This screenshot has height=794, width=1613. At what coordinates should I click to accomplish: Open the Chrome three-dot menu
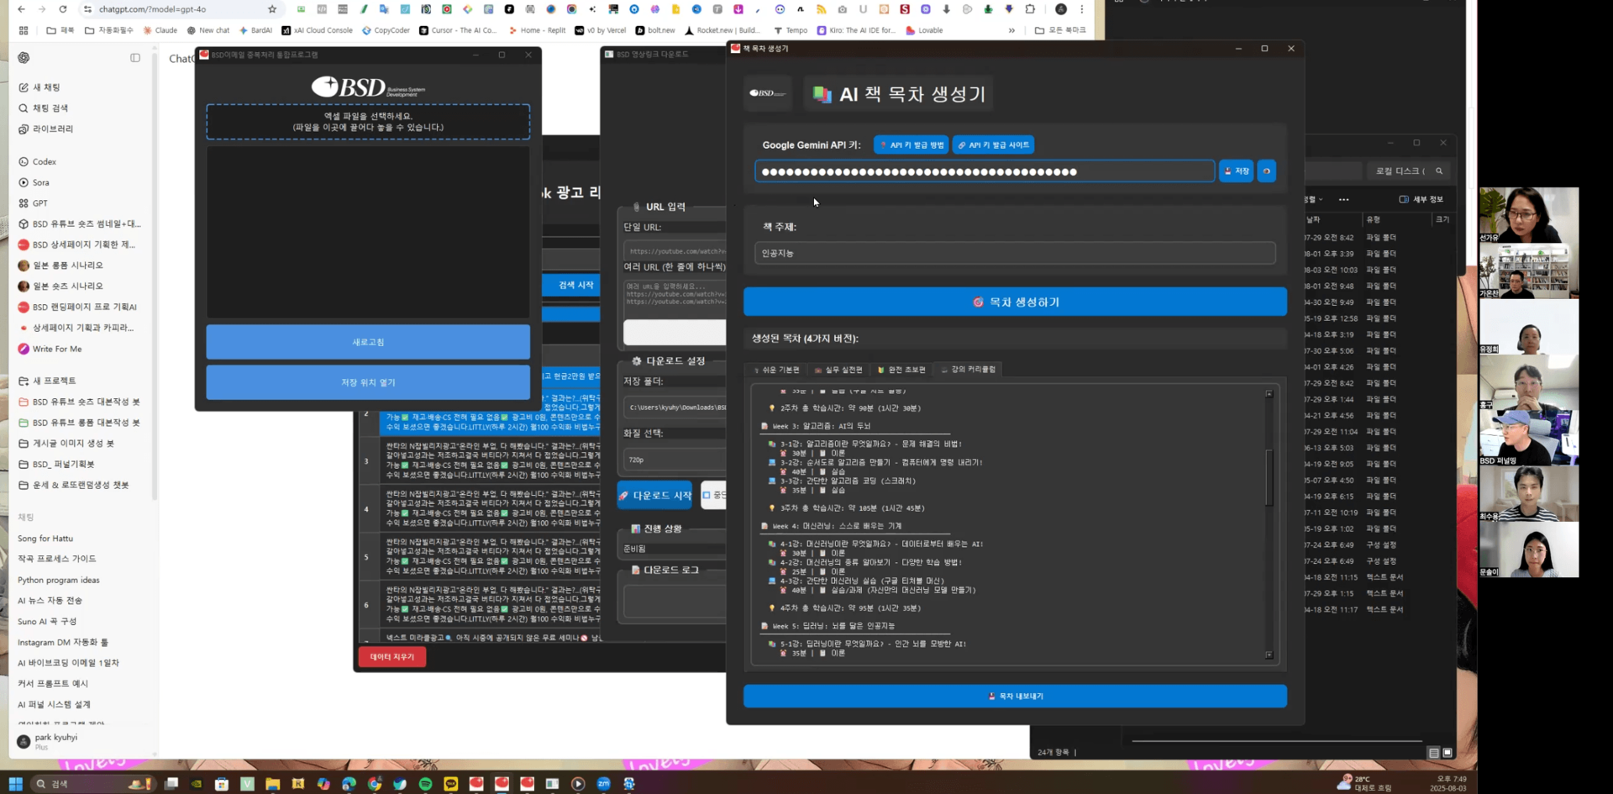tap(1082, 9)
